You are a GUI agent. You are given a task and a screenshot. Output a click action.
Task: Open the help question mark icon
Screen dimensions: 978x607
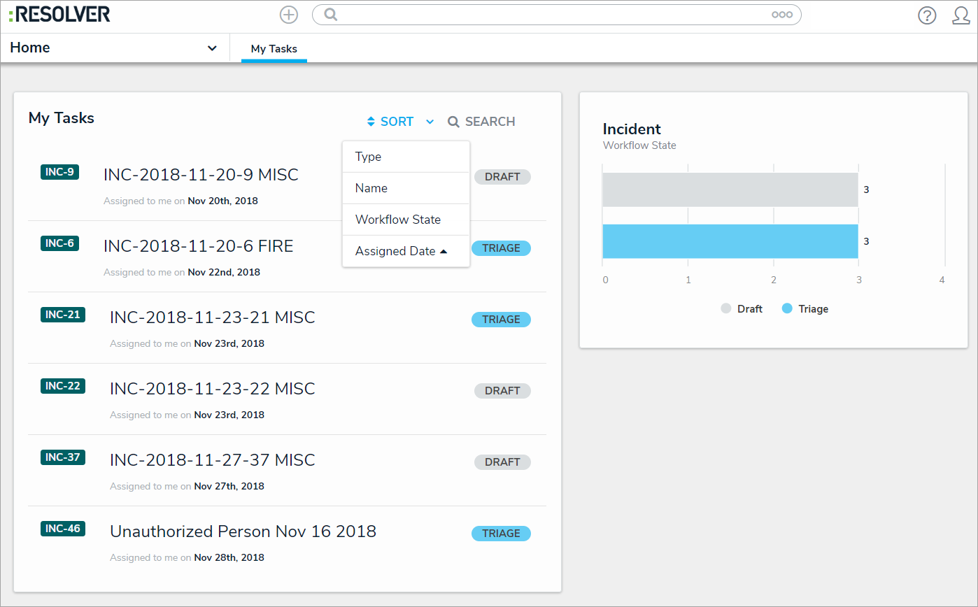pyautogui.click(x=927, y=15)
